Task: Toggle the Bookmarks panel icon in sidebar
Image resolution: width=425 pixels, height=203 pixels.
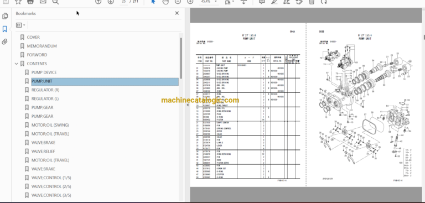Action: (x=4, y=29)
